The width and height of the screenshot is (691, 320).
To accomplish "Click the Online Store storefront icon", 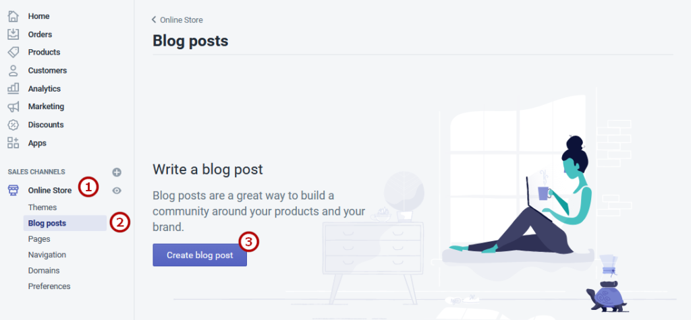I will pos(13,190).
